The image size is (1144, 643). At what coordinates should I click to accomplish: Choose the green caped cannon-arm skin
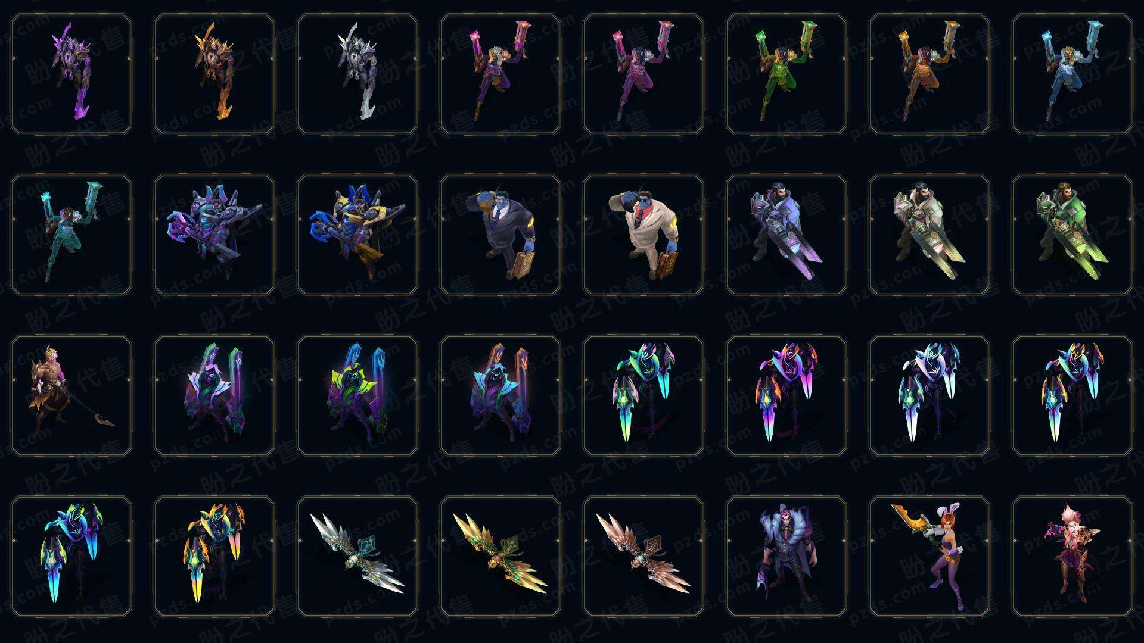tap(1072, 235)
